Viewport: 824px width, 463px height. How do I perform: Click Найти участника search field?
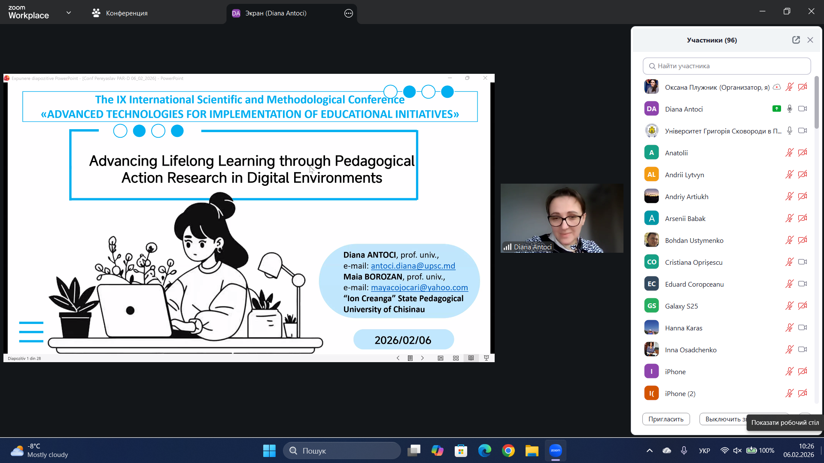(x=727, y=66)
